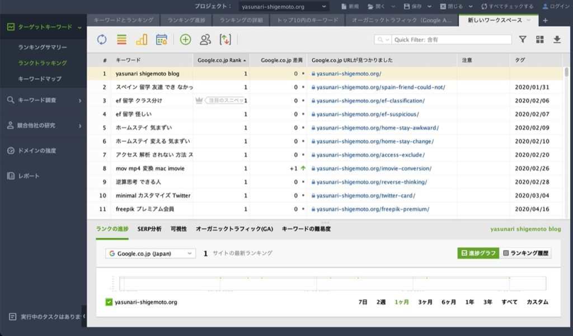Viewport: 573px width, 336px height.
Task: Click the crown featured snippet icon
Action: [199, 100]
